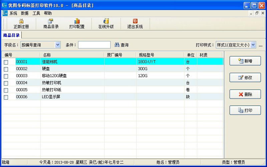Image resolution: width=267 pixels, height=167 pixels.
Task: Click the 新增 add button
Action: tap(245, 61)
